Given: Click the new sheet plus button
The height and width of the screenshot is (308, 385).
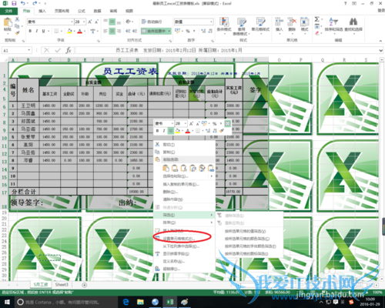Looking at the screenshot, I should click(x=84, y=285).
